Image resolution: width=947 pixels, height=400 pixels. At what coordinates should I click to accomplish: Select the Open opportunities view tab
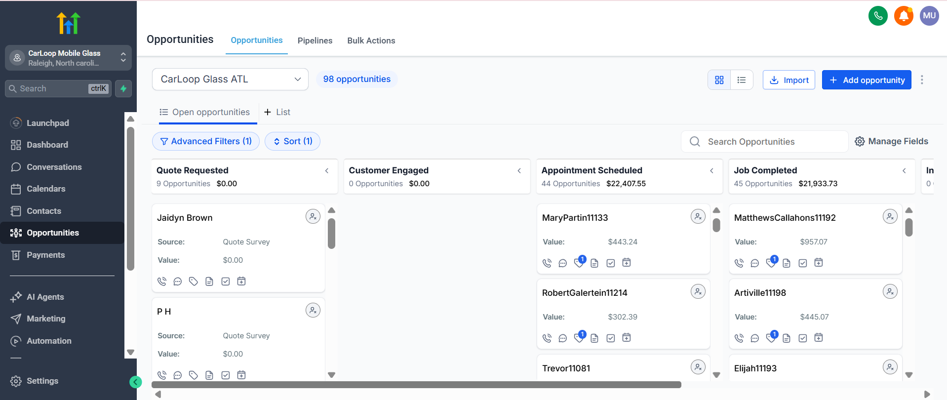205,113
